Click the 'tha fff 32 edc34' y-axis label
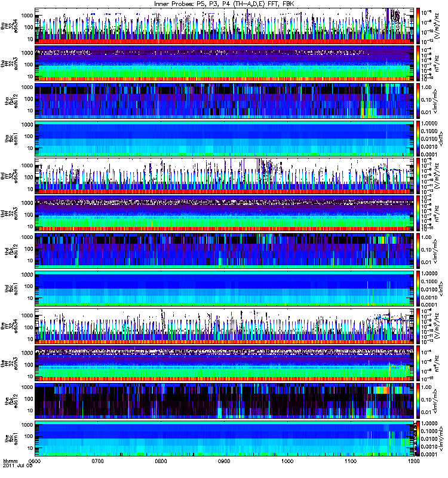The width and height of the screenshot is (448, 478). 10,26
